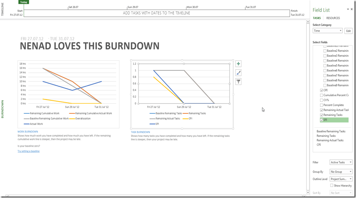Image resolution: width=356 pixels, height=198 pixels.
Task: Click the Chart Elements plus icon
Action: click(238, 64)
